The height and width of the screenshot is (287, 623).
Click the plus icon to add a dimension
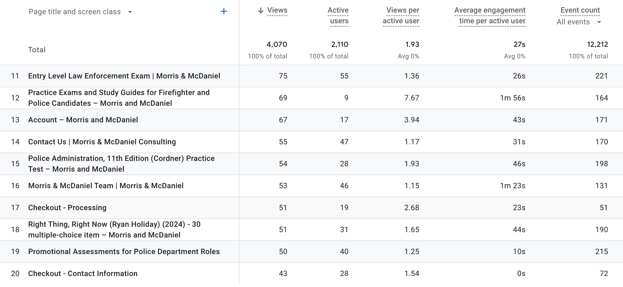click(224, 11)
